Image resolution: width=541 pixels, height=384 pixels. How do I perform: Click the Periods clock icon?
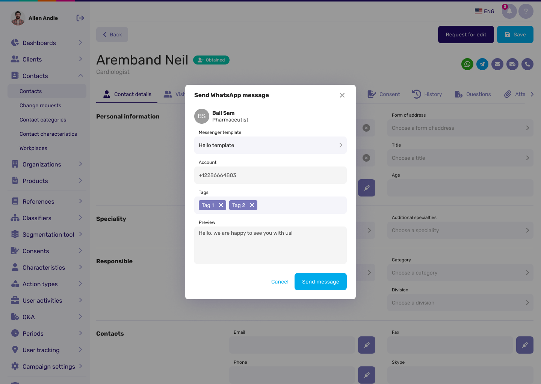(15, 333)
